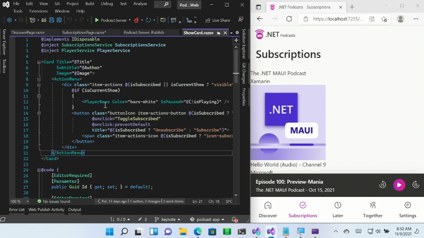424x238 pixels.
Task: Restart the application via refresh icon
Action: 148,20
